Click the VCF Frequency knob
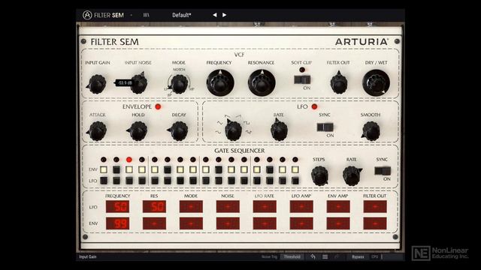This screenshot has width=481, height=270. click(220, 83)
